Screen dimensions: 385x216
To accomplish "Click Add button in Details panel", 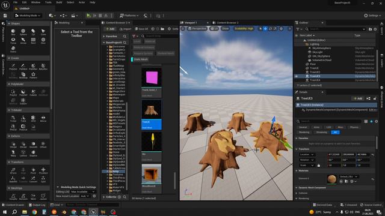I will 358,98.
